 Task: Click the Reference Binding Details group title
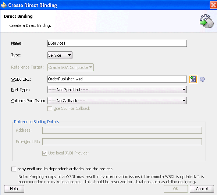click(36, 122)
